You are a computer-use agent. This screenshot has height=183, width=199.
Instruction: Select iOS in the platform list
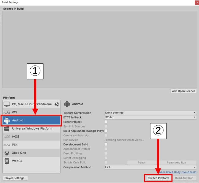pyautogui.click(x=31, y=112)
